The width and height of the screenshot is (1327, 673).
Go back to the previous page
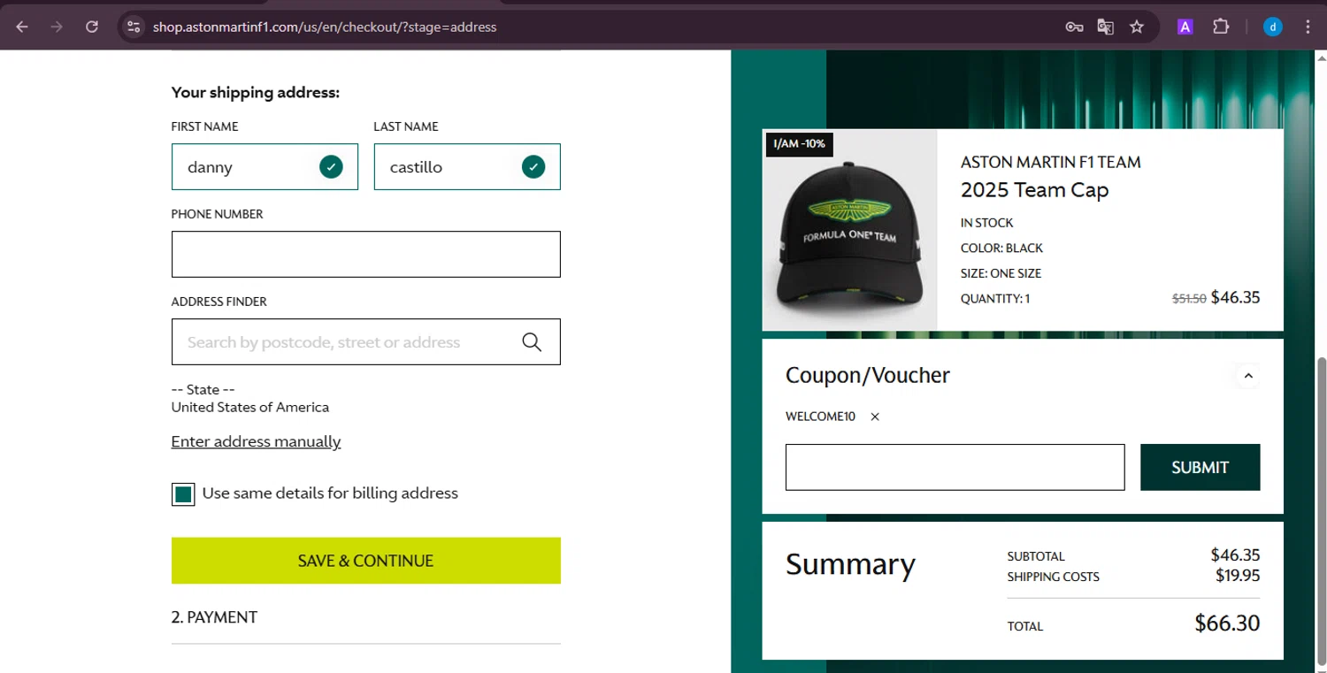point(22,27)
